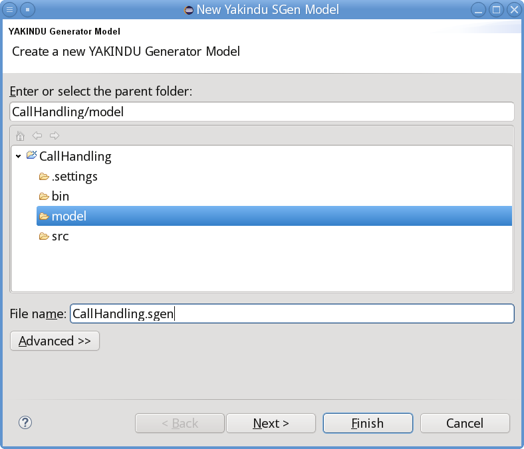This screenshot has height=449, width=524.
Task: Click the .settings folder icon
Action: tap(44, 176)
